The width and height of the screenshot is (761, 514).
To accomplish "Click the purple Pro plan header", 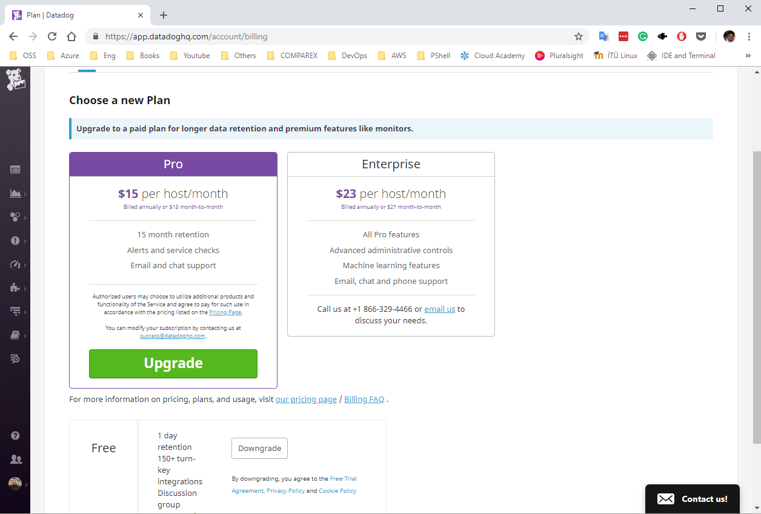I will point(173,165).
